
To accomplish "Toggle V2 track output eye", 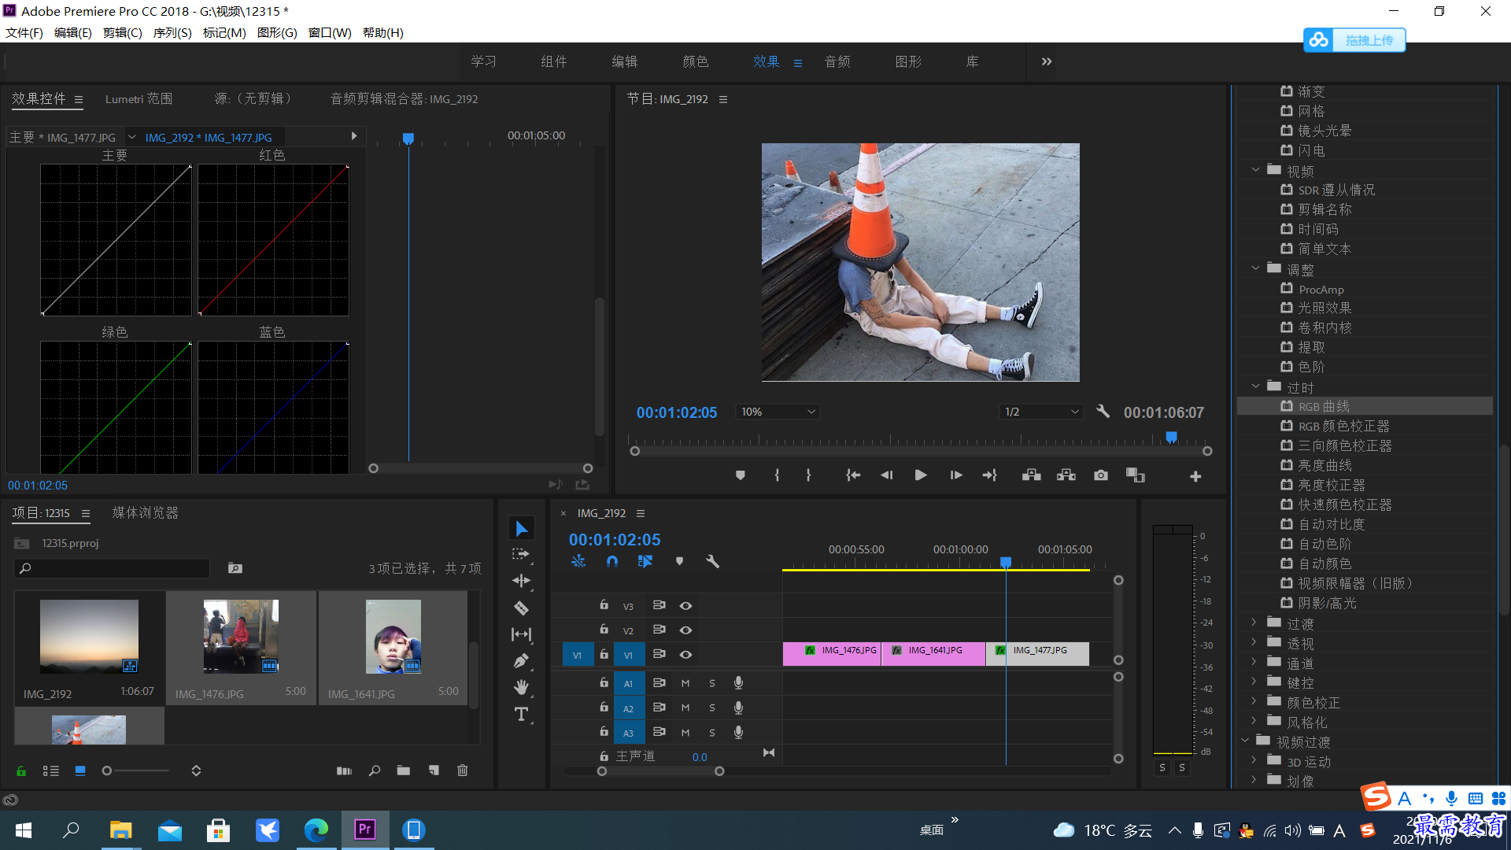I will [686, 630].
